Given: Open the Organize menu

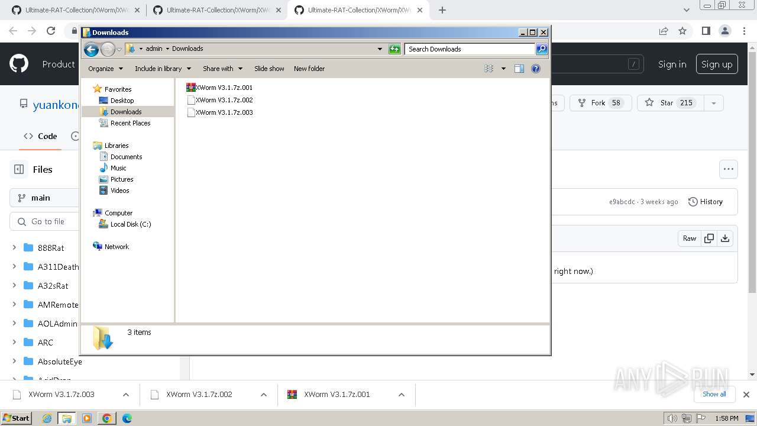Looking at the screenshot, I should click(105, 69).
